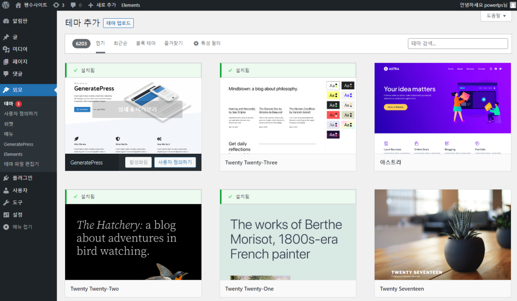Open the user avatar icon
Screen dimensions: 517x301
513,5
